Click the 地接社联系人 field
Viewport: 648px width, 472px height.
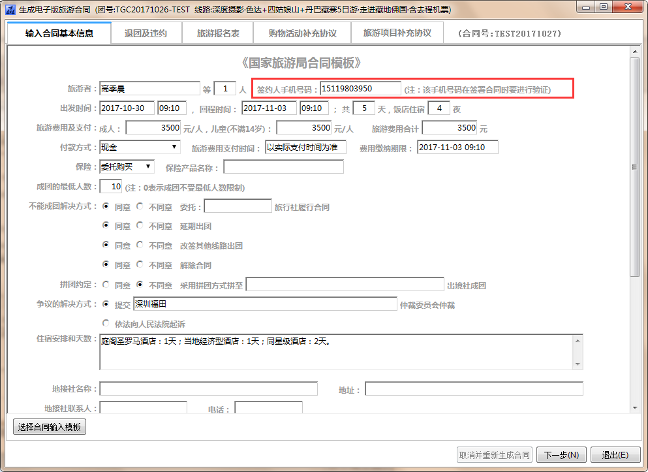pyautogui.click(x=144, y=407)
